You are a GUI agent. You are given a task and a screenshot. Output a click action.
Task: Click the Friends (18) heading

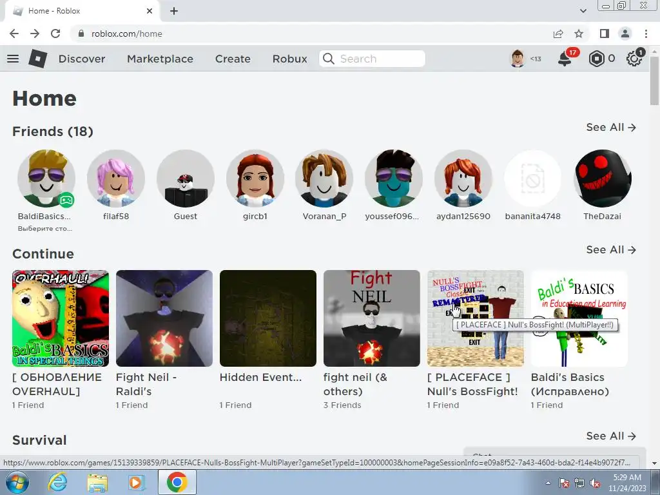(53, 131)
